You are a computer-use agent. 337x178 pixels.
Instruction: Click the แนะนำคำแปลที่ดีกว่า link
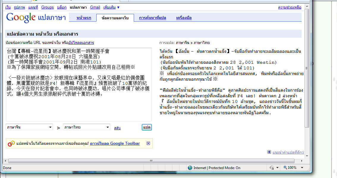[288, 152]
